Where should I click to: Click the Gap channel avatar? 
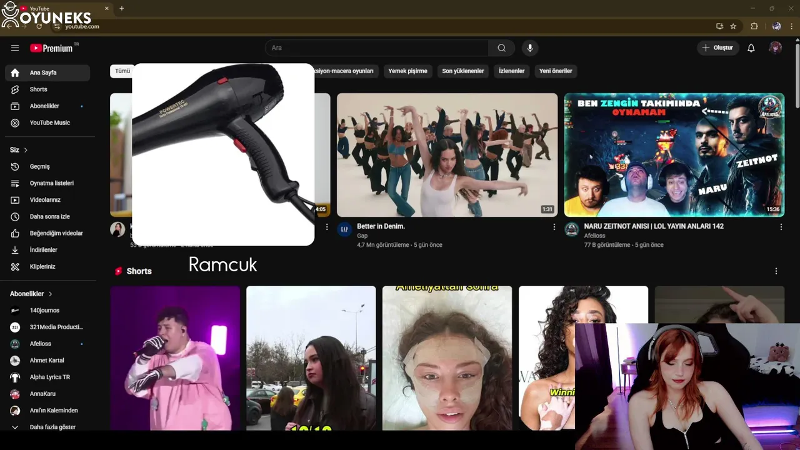(x=344, y=229)
